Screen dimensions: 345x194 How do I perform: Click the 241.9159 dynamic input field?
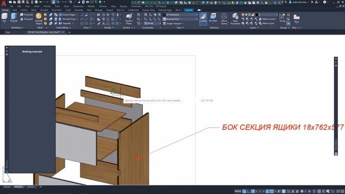pos(206,101)
